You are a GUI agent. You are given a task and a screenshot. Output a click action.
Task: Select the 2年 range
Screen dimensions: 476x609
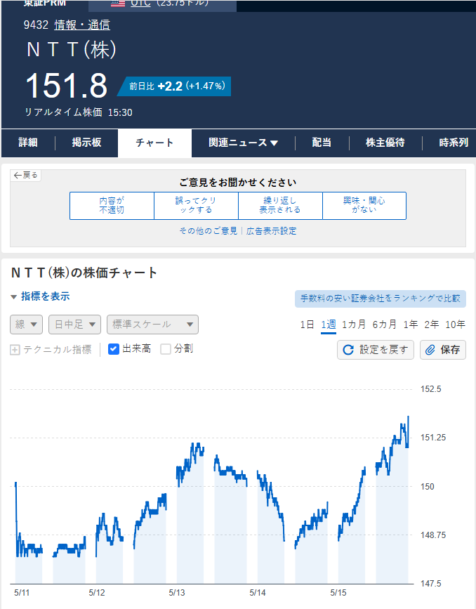click(431, 325)
